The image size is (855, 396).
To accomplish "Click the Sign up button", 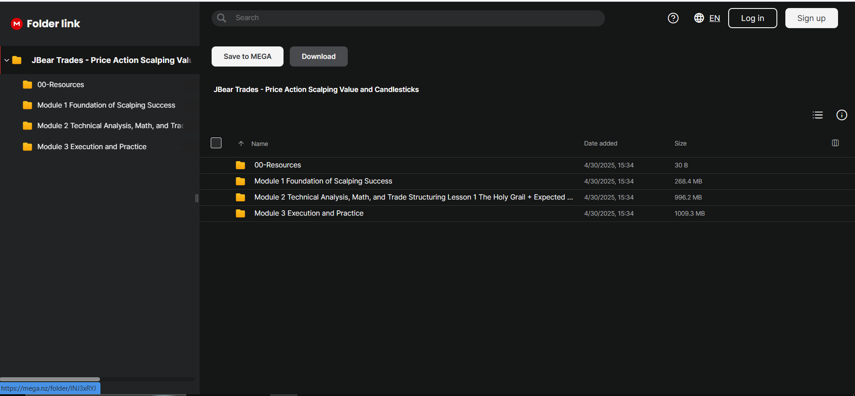I will coord(811,18).
